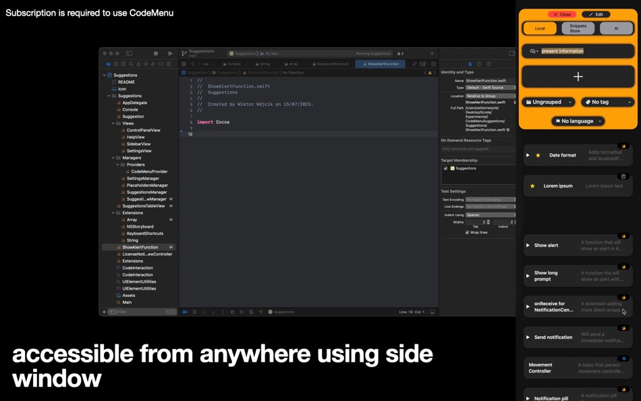Add a new file with navigator plus
The height and width of the screenshot is (401, 641).
104,312
